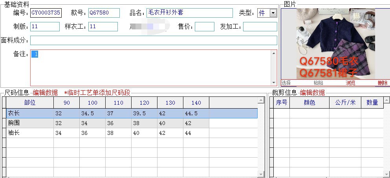Image resolution: width=390 pixels, height=178 pixels.
Task: Click the 数量 column header
Action: pos(372,103)
